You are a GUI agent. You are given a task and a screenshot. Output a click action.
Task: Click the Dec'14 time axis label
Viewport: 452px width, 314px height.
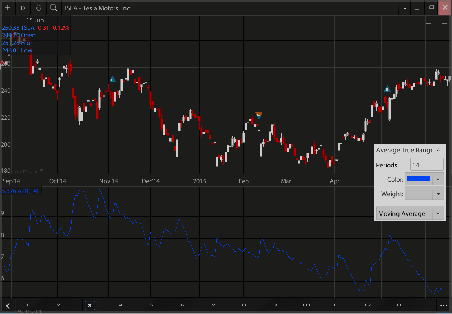click(151, 181)
